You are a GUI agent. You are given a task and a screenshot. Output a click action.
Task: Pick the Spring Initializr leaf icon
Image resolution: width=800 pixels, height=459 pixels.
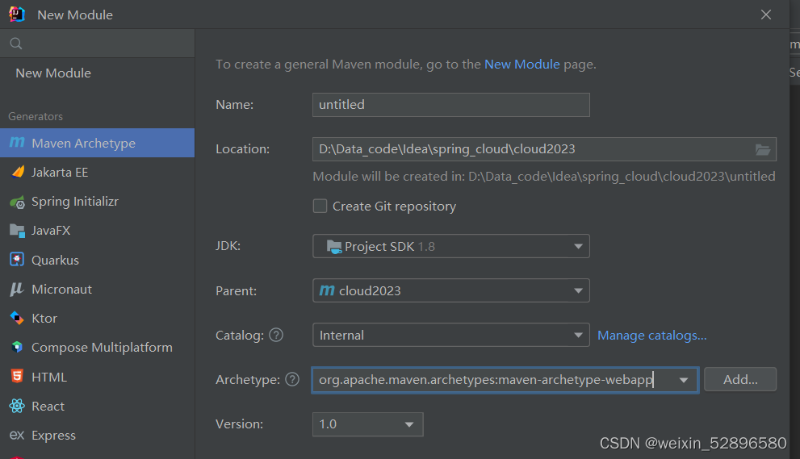tap(17, 202)
